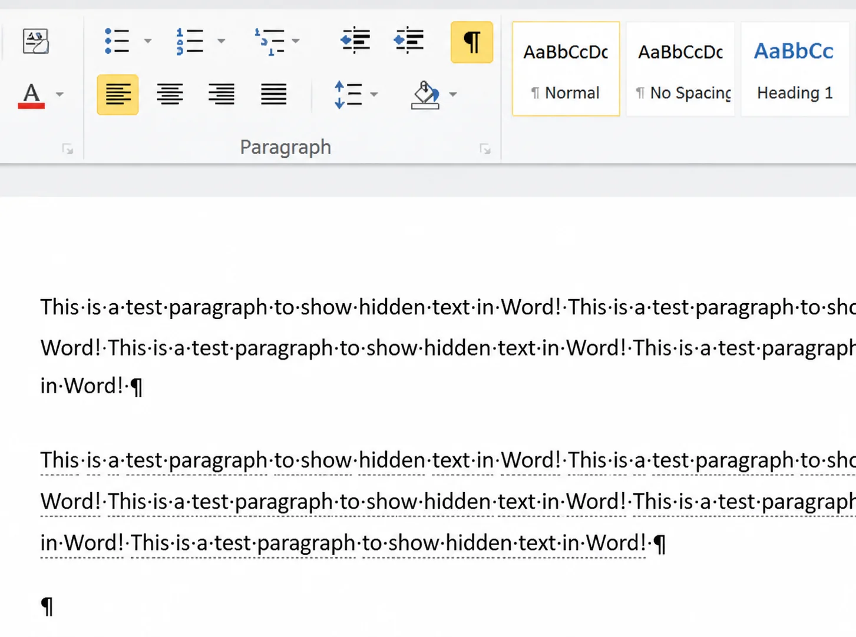Apply the No Spacing style
Screen dimensions: 856x637
680,69
